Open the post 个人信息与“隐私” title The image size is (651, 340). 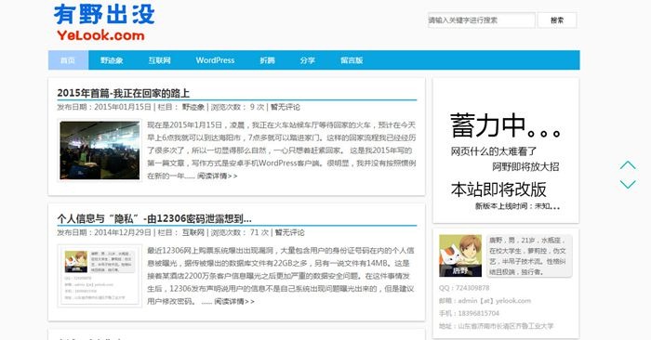[154, 218]
